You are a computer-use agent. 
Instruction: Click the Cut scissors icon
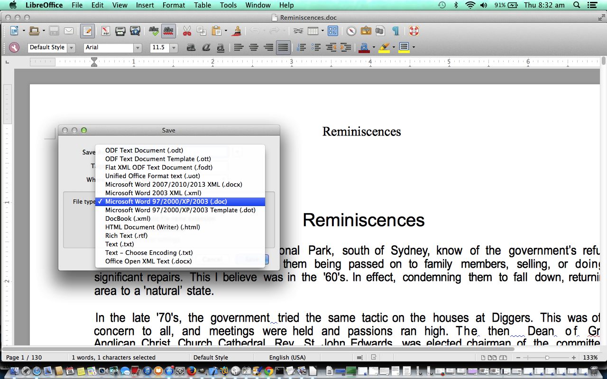coord(187,31)
